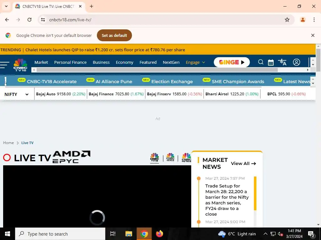The width and height of the screenshot is (321, 240).
Task: Open the calendar icon in header
Action: (271, 62)
